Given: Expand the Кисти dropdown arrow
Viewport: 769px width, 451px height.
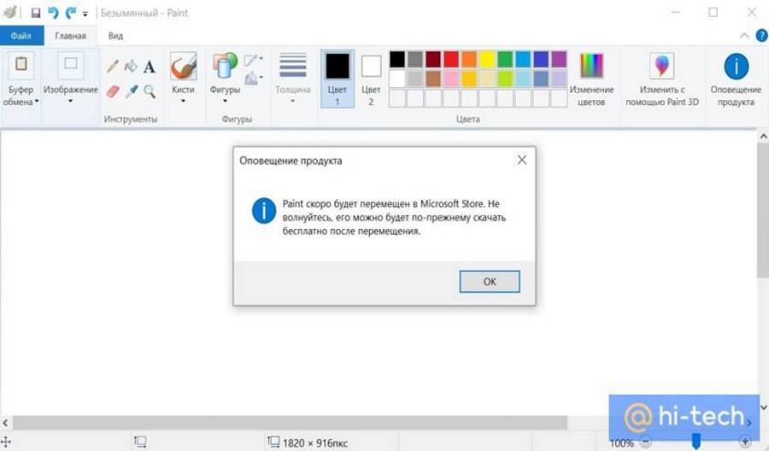Looking at the screenshot, I should (183, 101).
